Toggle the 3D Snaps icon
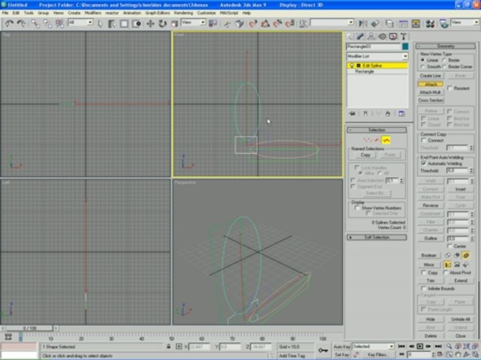Viewport: 481px width, 360px height. [253, 23]
